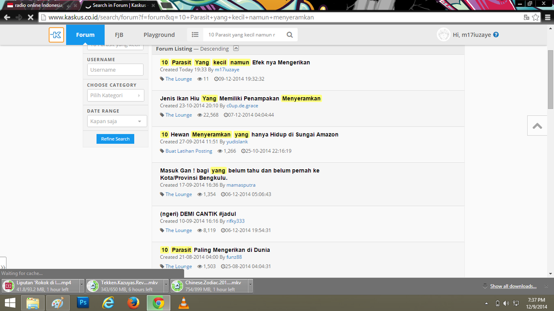This screenshot has width=554, height=311.
Task: Open the Chinese.Zodiac.201....mkv download item
Action: (209, 286)
